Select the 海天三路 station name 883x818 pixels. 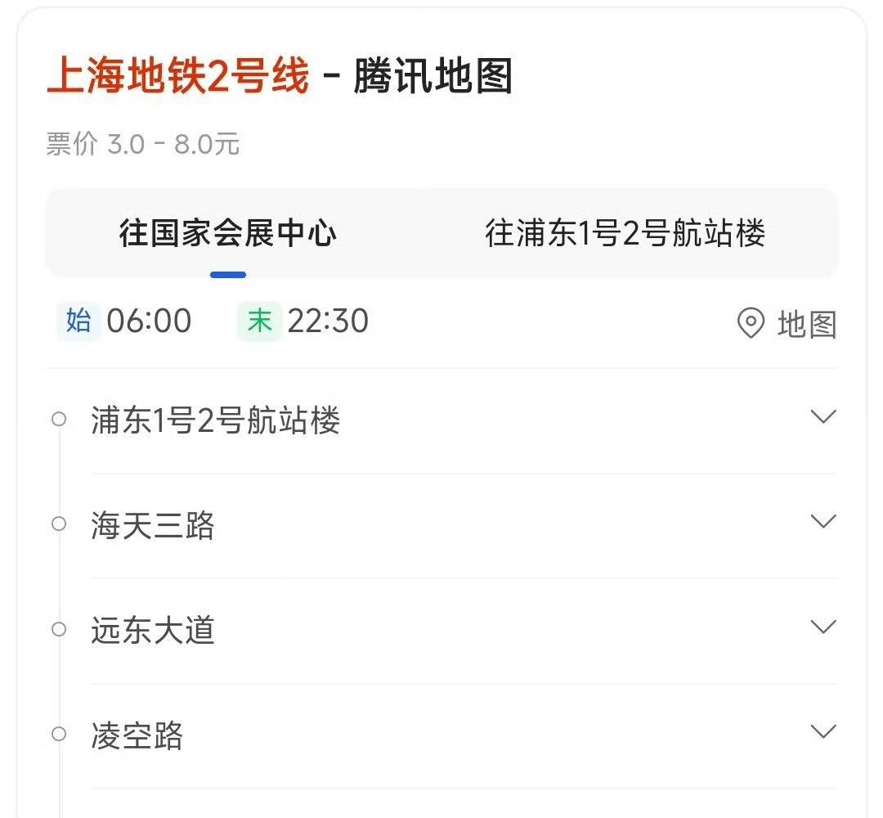coord(153,525)
